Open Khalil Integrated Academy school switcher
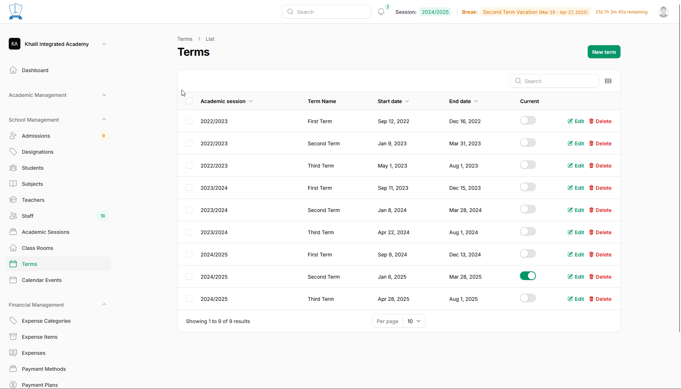Screen dimensions: 681x389 [x=58, y=44]
